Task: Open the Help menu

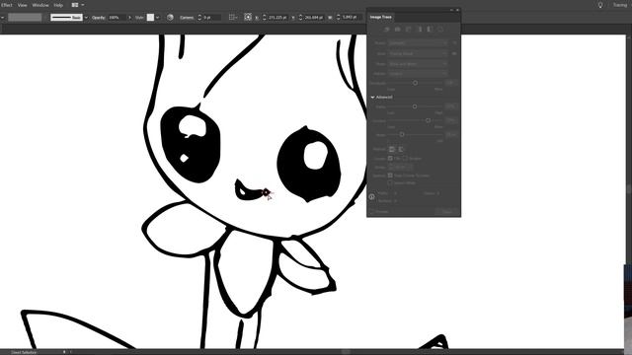Action: [x=58, y=5]
